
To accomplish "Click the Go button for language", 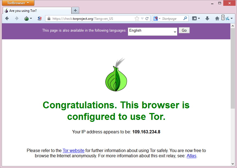I will point(184,30).
